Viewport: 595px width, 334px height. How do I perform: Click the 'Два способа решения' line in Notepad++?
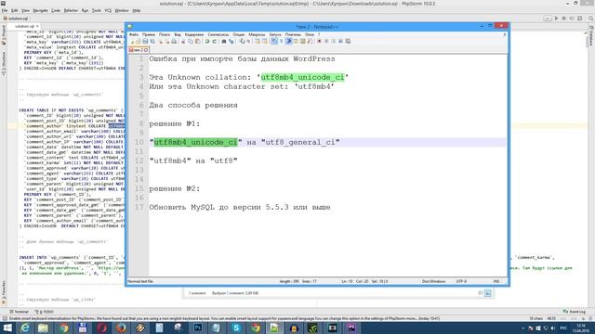click(193, 105)
